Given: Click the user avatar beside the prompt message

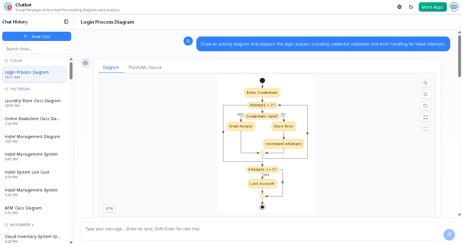Looking at the screenshot, I should click(x=188, y=41).
